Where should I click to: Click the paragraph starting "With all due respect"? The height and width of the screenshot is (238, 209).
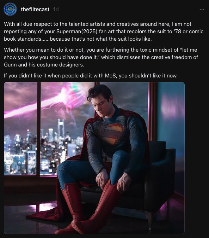tap(104, 31)
